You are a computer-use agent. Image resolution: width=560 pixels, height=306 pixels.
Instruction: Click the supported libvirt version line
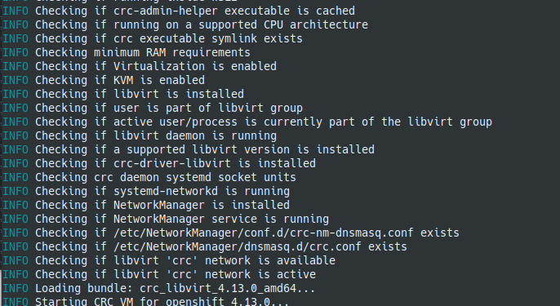click(189, 149)
